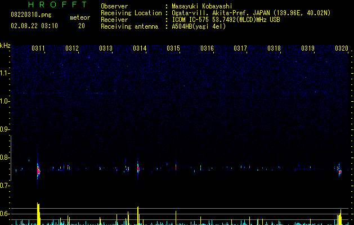Click the 0315 time marker
Image resolution: width=354 pixels, height=225 pixels.
(x=173, y=48)
